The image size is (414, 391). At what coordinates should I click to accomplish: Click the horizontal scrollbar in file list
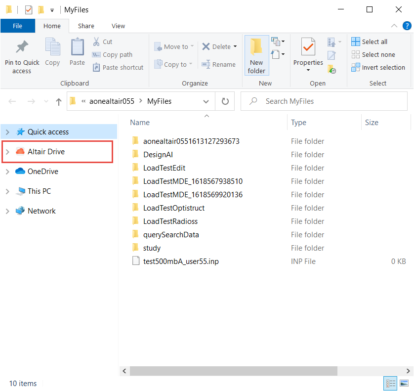(x=233, y=370)
